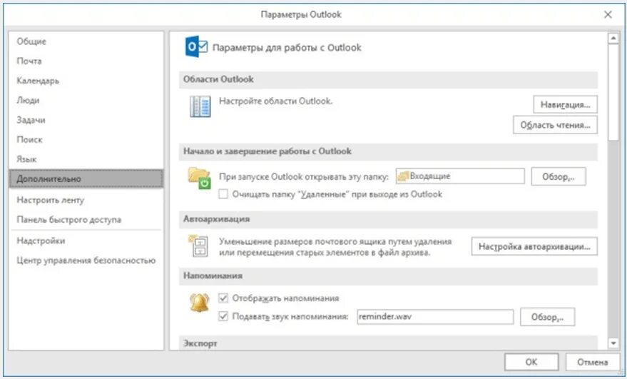
Task: Click Обзор... next to startup folder
Action: tap(559, 176)
